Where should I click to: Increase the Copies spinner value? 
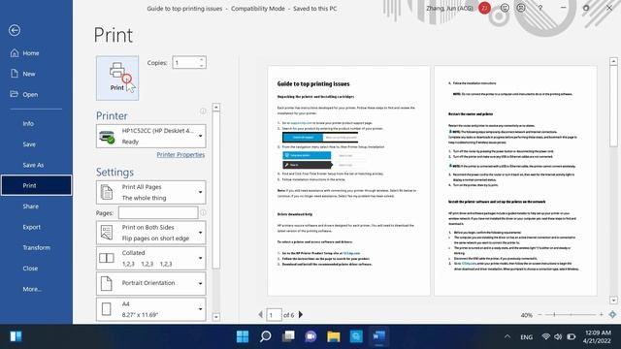pyautogui.click(x=202, y=59)
